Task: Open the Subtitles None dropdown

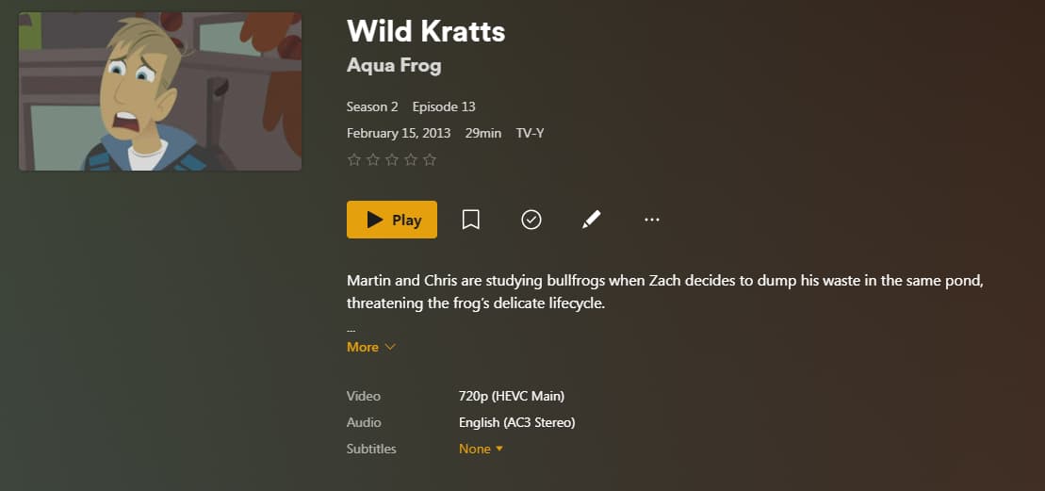Action: tap(482, 449)
